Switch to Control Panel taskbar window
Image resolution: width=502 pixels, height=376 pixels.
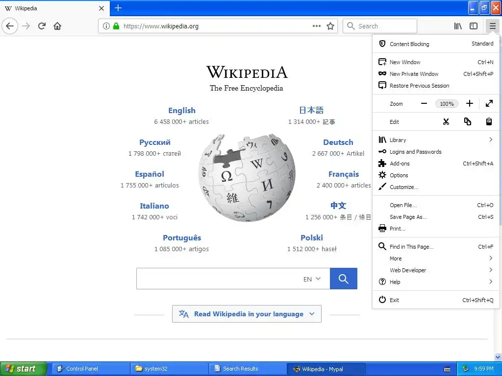click(x=91, y=369)
